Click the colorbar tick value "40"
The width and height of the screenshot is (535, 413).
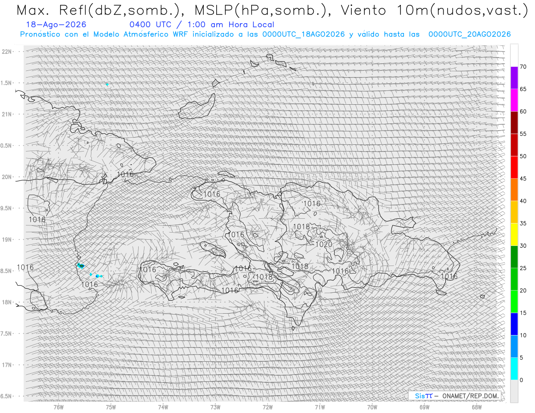[x=523, y=201]
